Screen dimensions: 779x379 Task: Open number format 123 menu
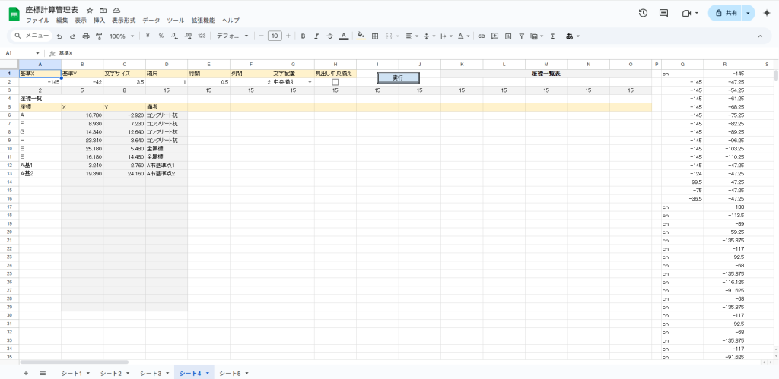tap(202, 36)
